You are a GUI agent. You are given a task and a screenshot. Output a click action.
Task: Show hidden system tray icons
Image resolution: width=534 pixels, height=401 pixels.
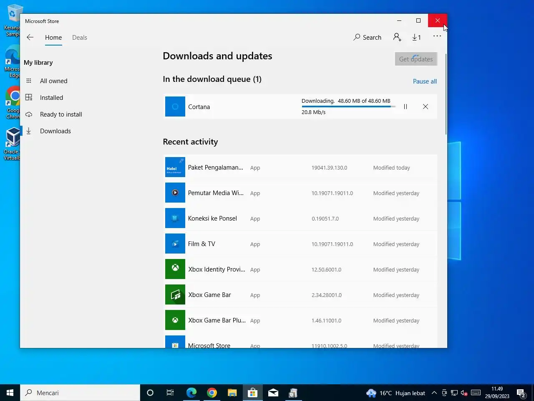434,393
